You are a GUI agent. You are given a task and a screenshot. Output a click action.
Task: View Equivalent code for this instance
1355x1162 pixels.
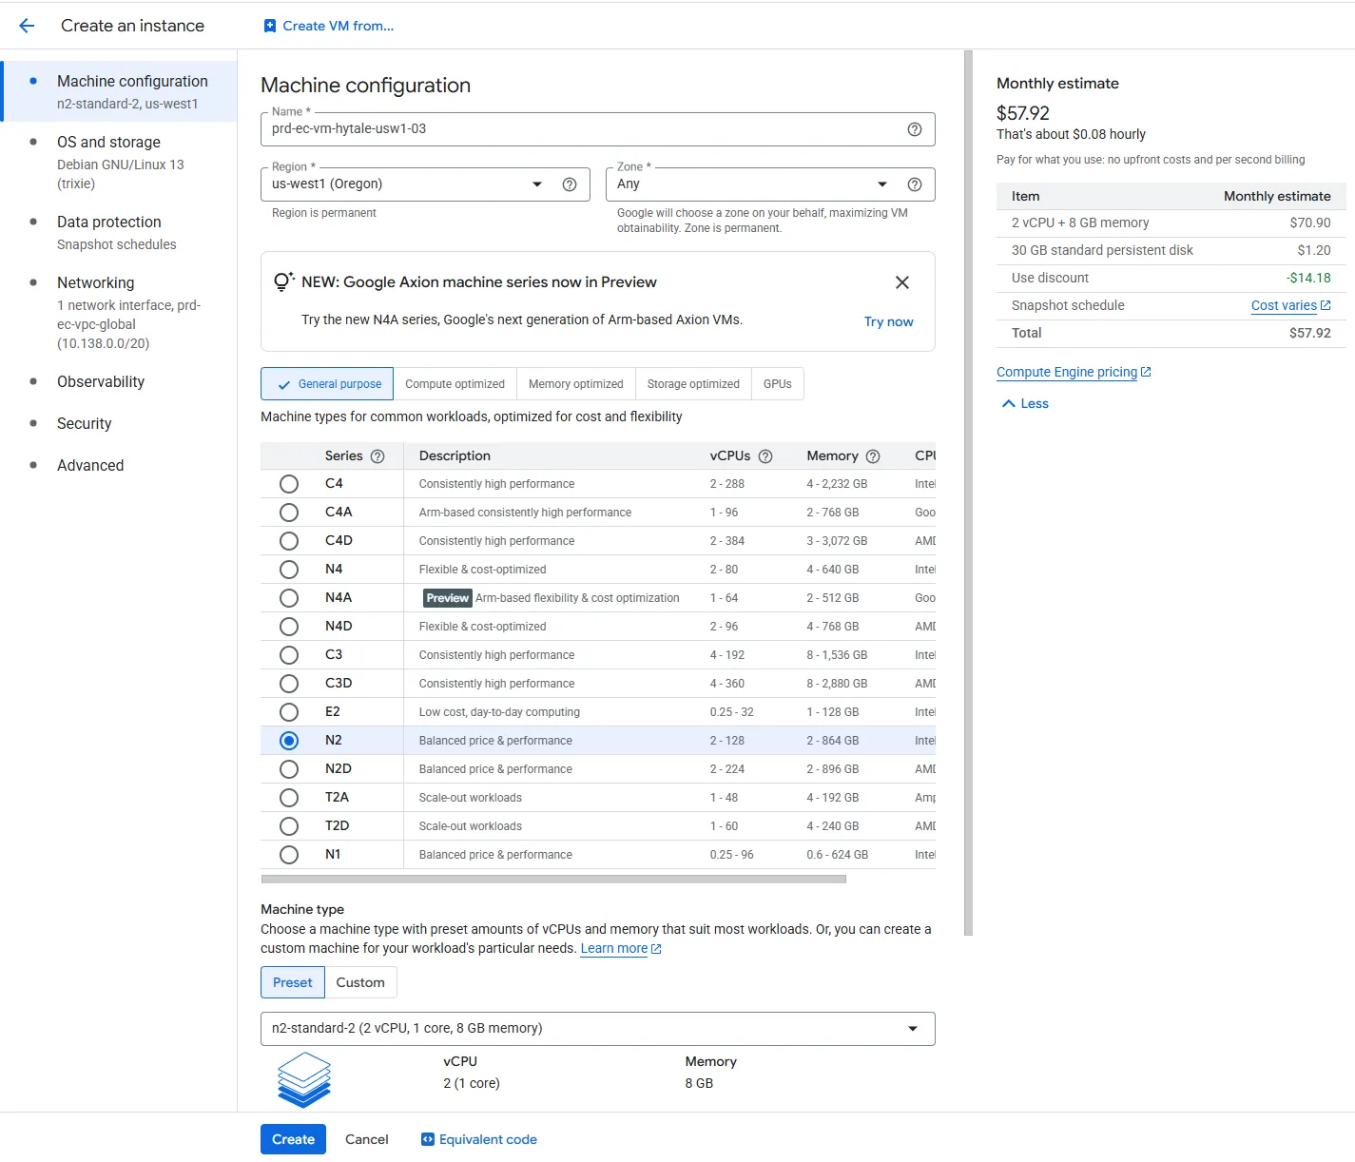[x=478, y=1138]
